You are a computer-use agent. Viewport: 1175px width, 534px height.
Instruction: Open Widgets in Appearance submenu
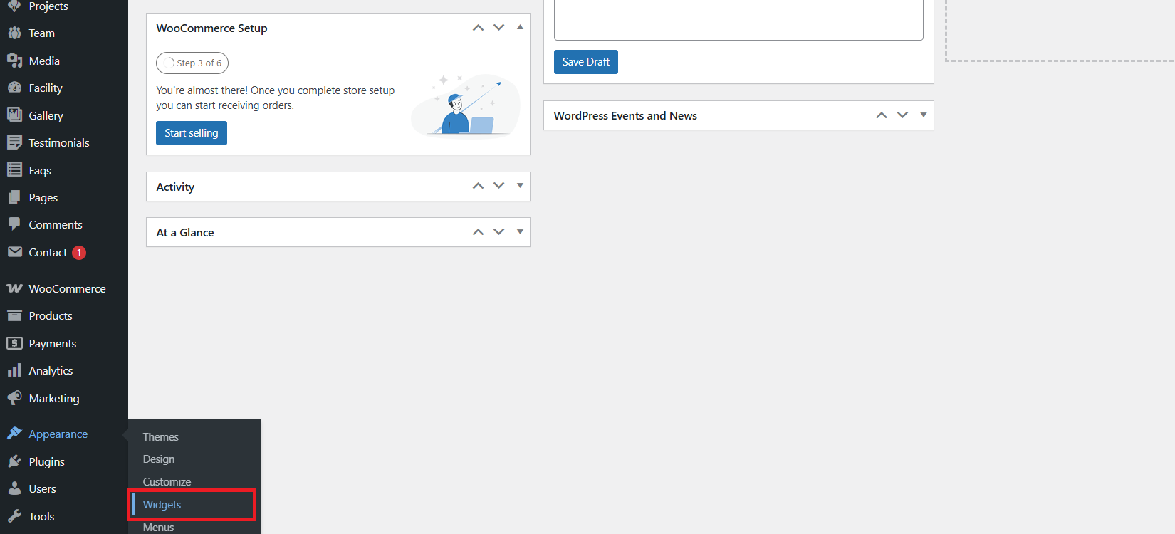pos(162,505)
